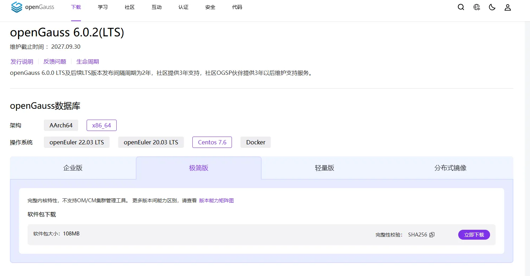Viewport: 530px width, 276px height.
Task: Open the search icon in the header
Action: click(x=461, y=7)
